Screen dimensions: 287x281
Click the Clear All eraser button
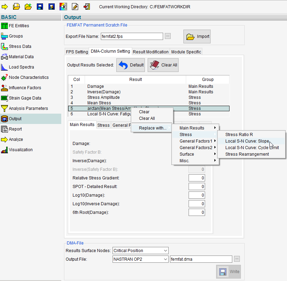[163, 65]
